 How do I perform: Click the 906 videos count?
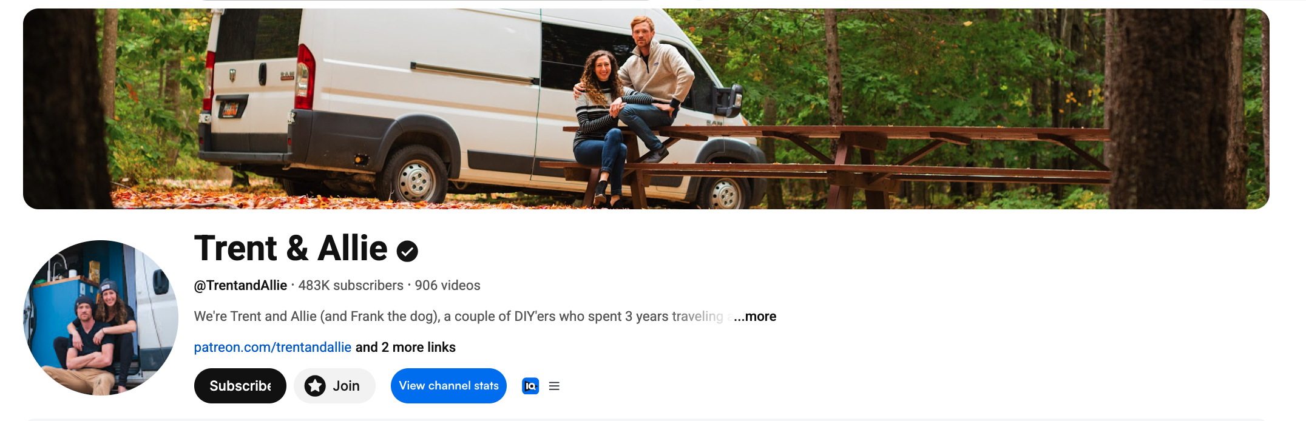point(447,285)
